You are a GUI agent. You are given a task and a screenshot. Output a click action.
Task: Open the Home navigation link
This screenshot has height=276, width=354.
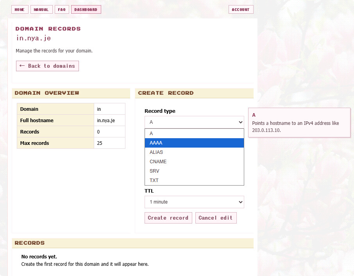(x=20, y=9)
